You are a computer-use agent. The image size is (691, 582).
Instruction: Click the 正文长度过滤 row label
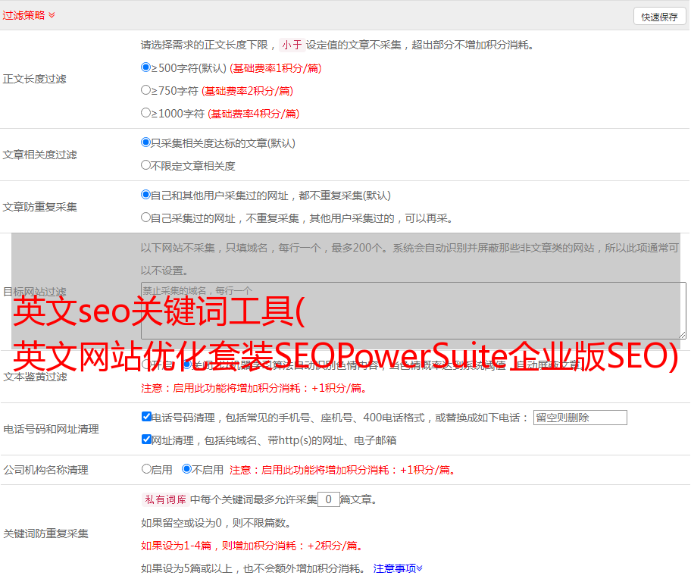click(34, 79)
